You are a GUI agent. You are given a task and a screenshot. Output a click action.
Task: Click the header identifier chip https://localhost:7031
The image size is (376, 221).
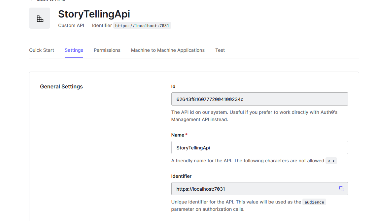coord(142,25)
